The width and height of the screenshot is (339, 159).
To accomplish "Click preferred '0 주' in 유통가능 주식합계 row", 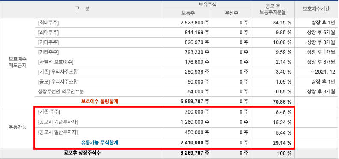I will coord(244,143).
